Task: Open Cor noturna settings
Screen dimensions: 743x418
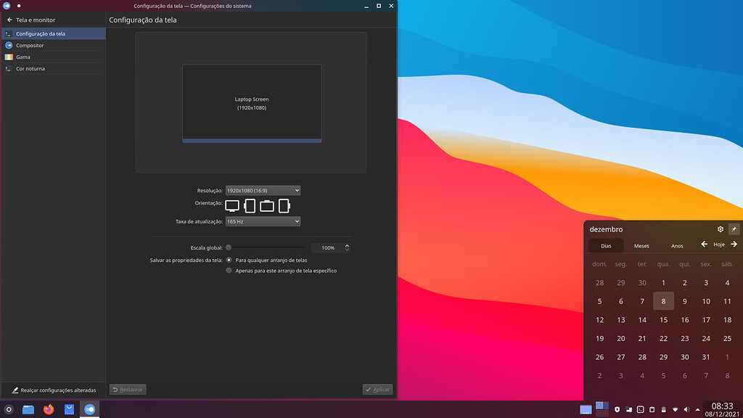Action: coord(31,68)
